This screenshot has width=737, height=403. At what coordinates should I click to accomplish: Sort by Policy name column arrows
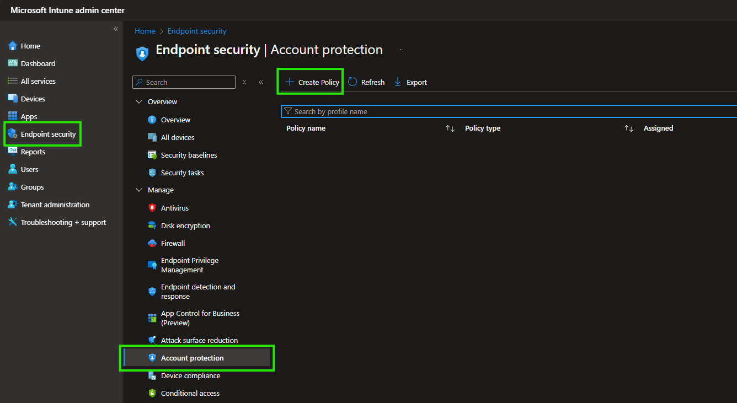[x=450, y=128]
